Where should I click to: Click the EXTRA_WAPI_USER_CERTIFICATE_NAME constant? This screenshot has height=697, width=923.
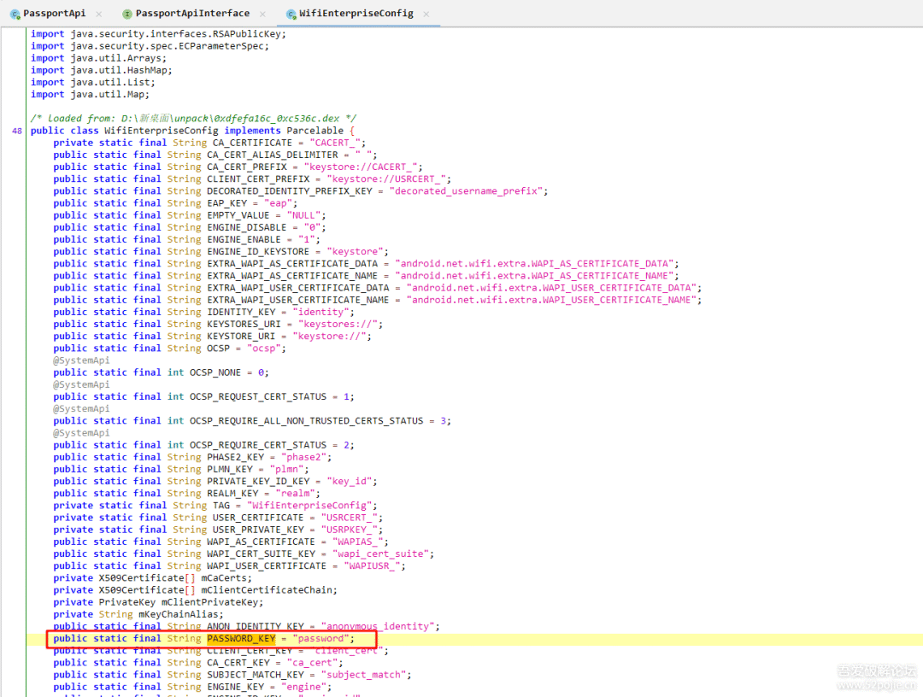point(298,300)
